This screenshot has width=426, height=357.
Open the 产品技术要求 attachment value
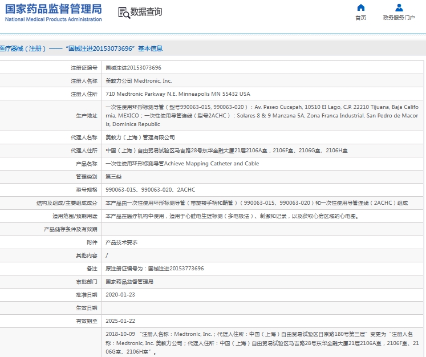point(121,242)
